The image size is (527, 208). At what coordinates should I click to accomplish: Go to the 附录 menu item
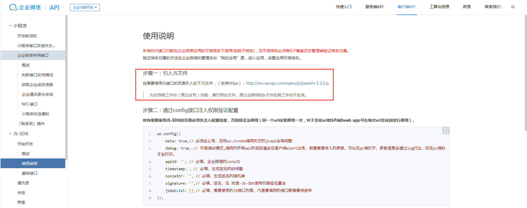tap(467, 7)
